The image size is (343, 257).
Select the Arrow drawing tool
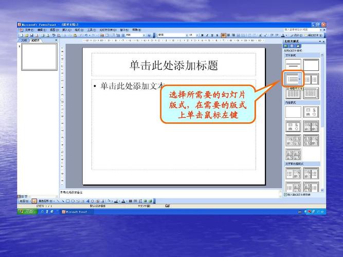(x=63, y=201)
